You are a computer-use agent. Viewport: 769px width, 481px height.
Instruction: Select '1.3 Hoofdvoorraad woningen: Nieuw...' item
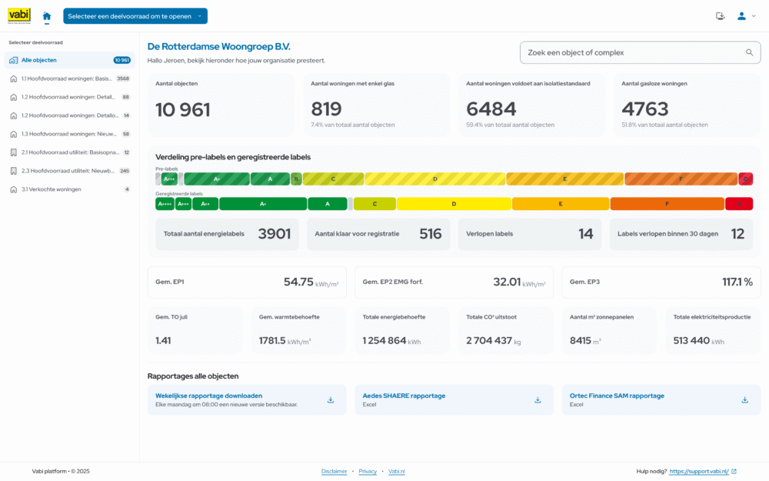[70, 134]
